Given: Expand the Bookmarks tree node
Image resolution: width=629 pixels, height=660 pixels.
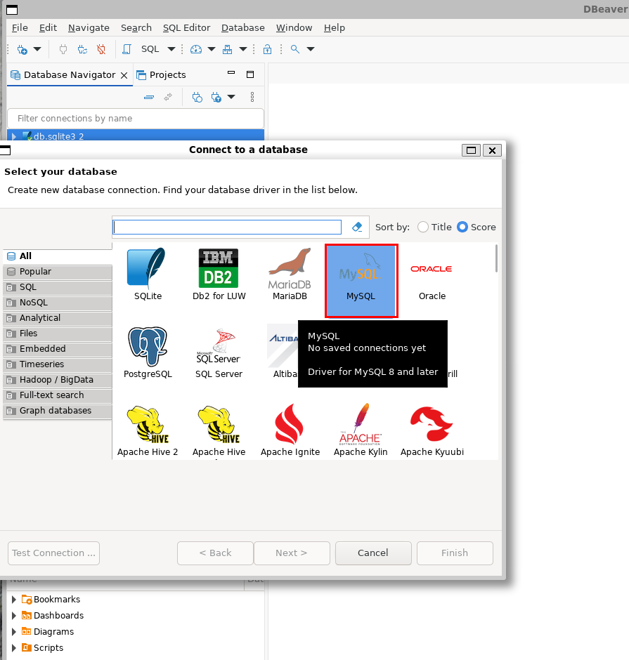Looking at the screenshot, I should pyautogui.click(x=14, y=600).
